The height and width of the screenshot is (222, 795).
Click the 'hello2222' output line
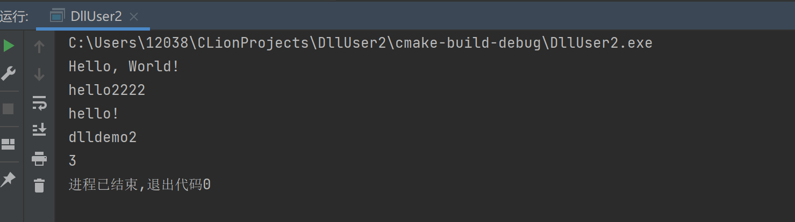pyautogui.click(x=107, y=90)
